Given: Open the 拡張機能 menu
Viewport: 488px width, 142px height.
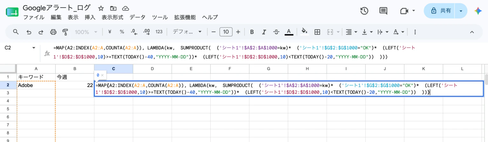Looking at the screenshot, I should [x=185, y=17].
